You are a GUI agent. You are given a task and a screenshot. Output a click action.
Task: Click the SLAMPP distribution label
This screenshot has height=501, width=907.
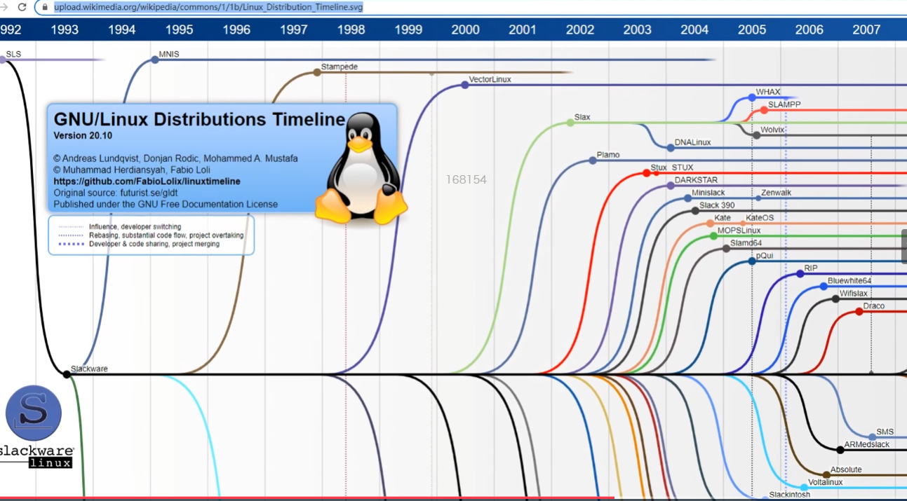784,104
